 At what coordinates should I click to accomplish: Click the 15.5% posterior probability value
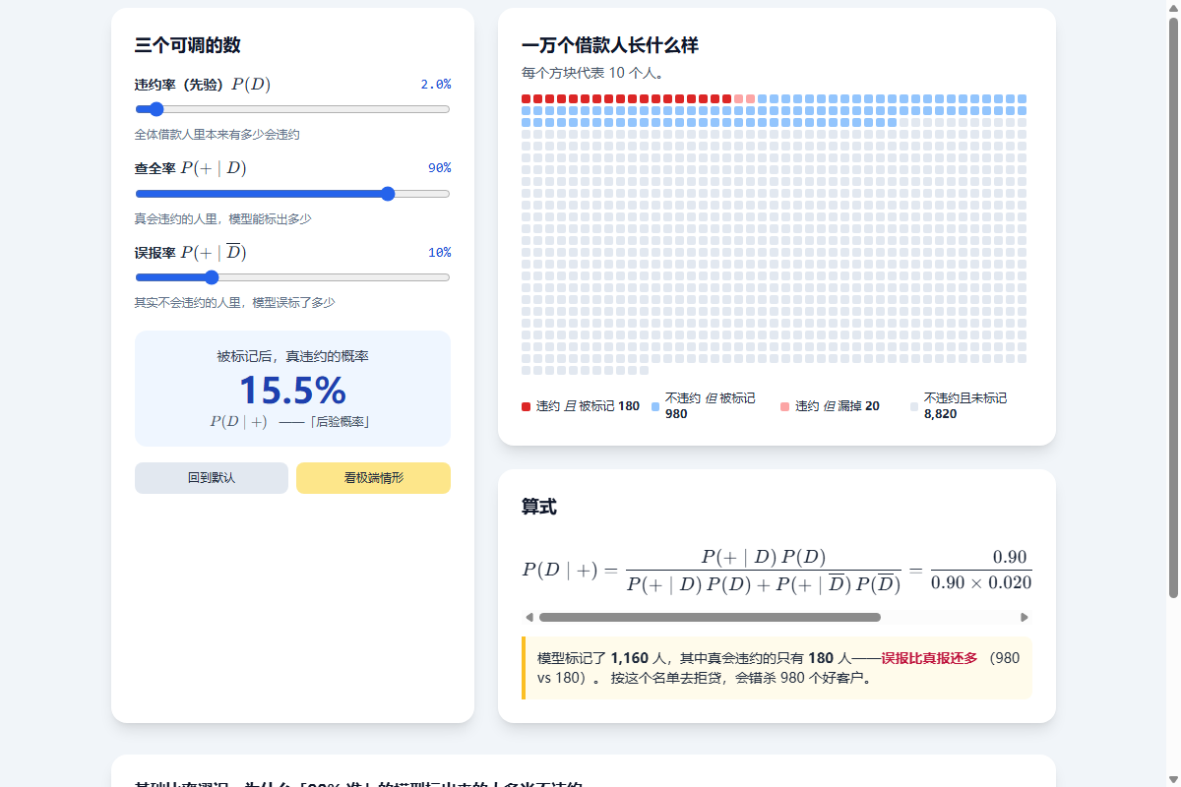coord(292,391)
